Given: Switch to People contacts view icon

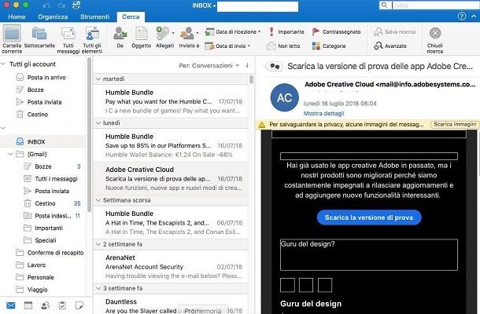Looking at the screenshot, I should (46, 305).
